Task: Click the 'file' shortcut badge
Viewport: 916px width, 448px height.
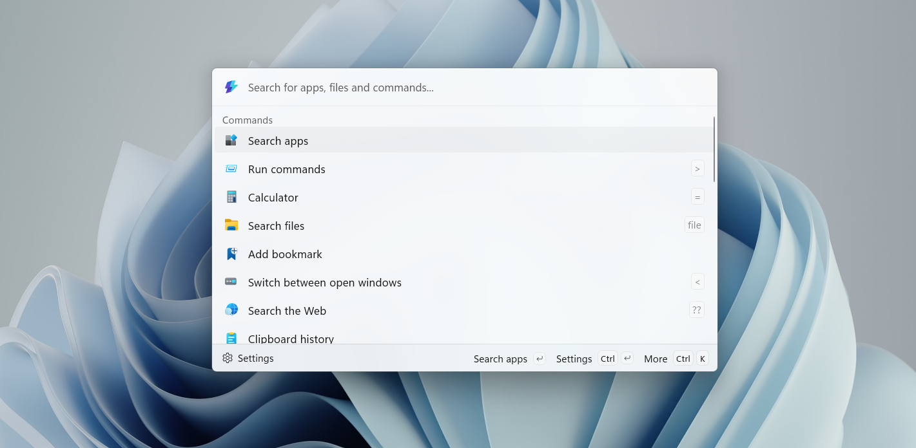Action: tap(694, 225)
